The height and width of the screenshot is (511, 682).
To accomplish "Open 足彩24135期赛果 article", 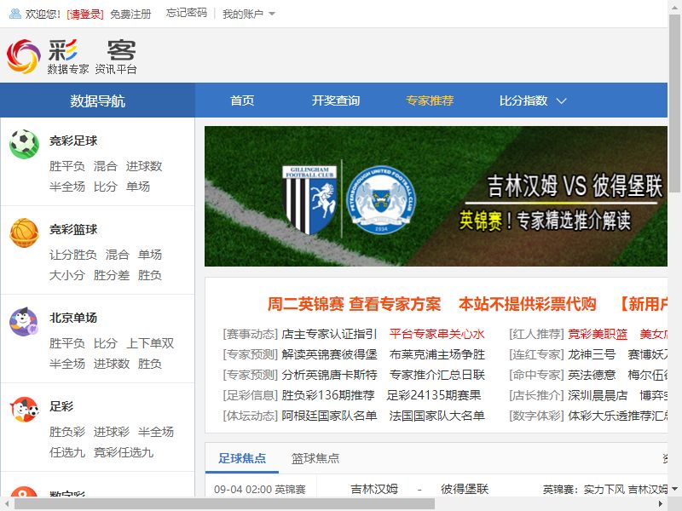I will tap(434, 395).
